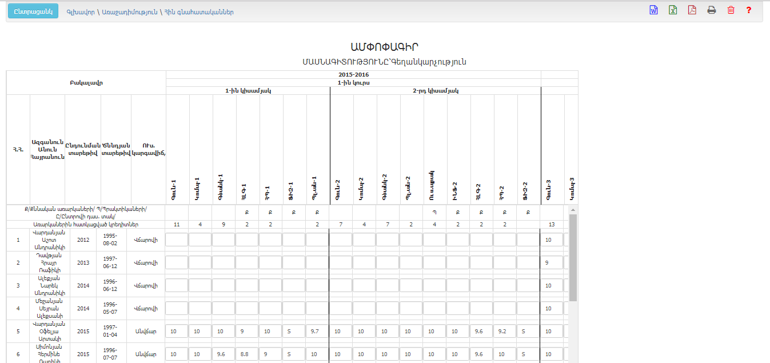The width and height of the screenshot is (770, 363).
Task: Focus the 9.2 grade field in row 5
Action: tap(504, 331)
